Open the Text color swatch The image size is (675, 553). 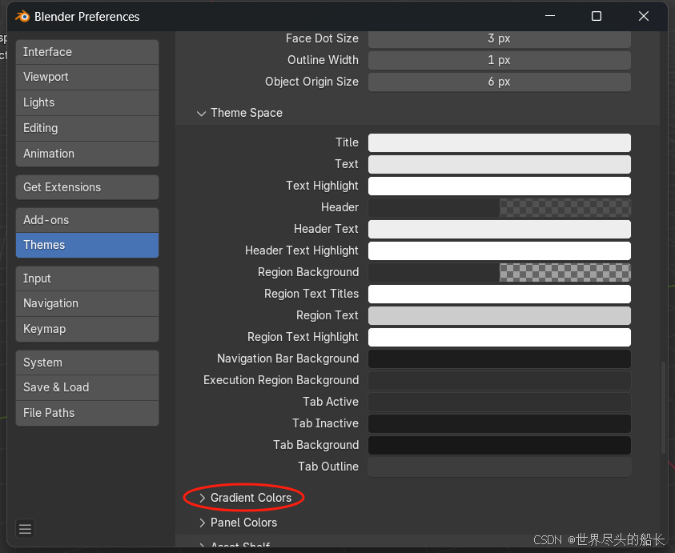500,164
